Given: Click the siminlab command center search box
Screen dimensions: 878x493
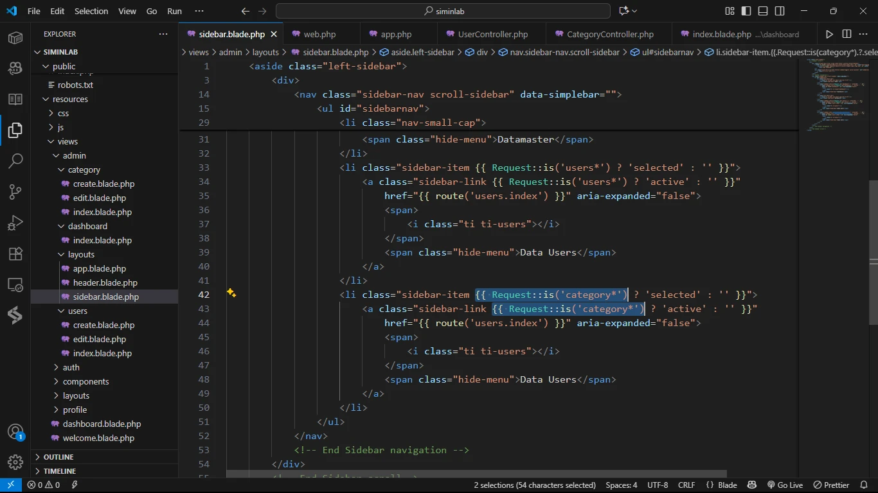Looking at the screenshot, I should tap(443, 11).
